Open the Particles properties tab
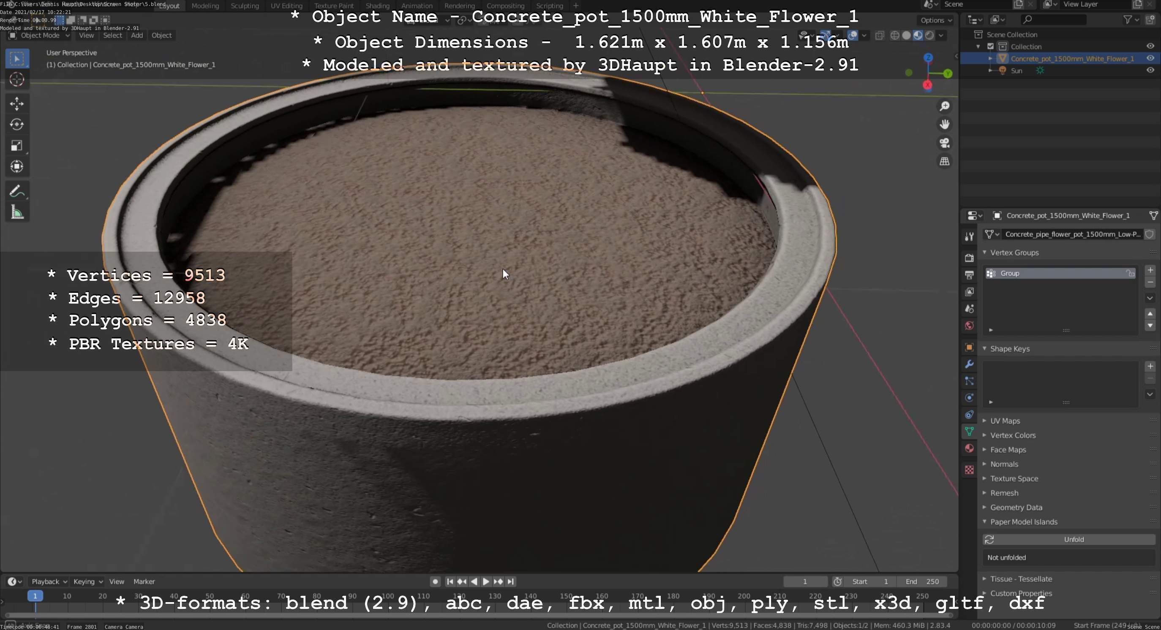The height and width of the screenshot is (630, 1161). tap(970, 381)
